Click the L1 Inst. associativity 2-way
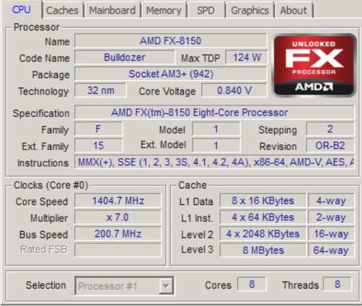The height and width of the screenshot is (306, 362). point(331,217)
